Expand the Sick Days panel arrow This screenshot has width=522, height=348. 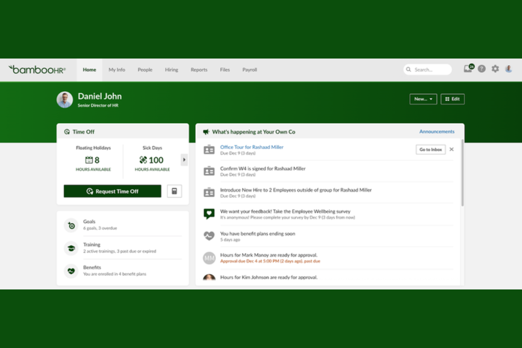(x=184, y=160)
